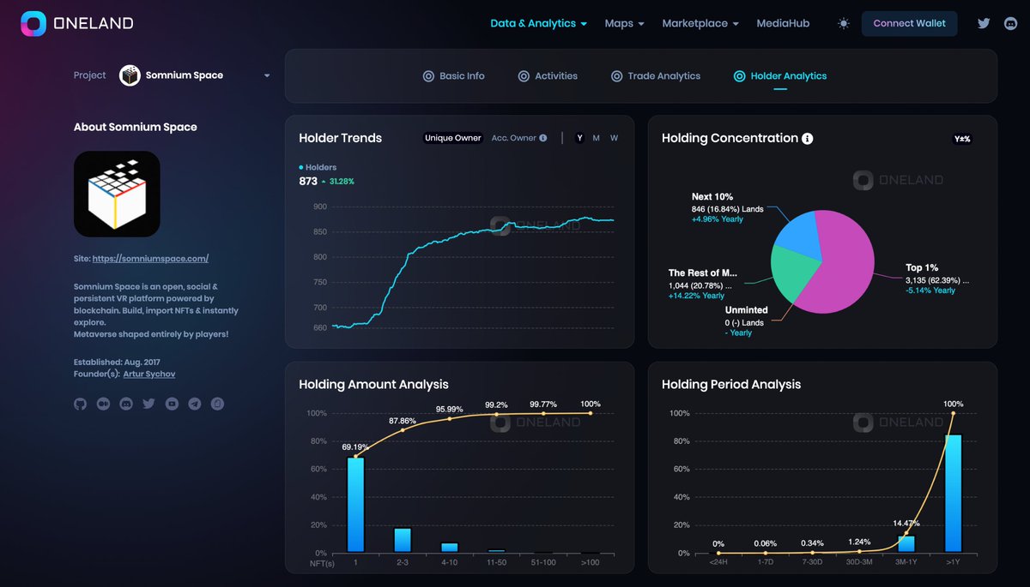Click the -5.14% Yearly text
The width and height of the screenshot is (1030, 587).
(931, 291)
